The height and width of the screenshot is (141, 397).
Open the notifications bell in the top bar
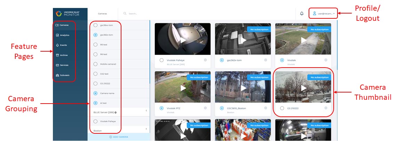point(302,14)
